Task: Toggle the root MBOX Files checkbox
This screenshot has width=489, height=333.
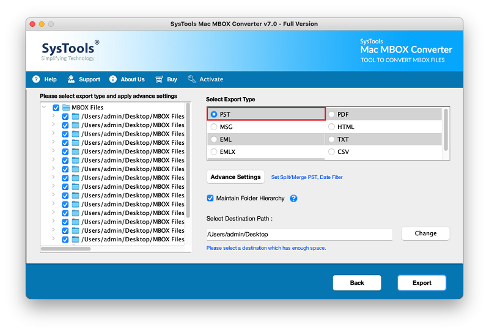Action: pos(56,108)
